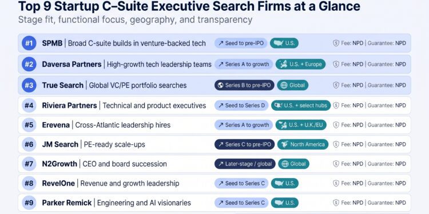
Task: Click the globe icon in Series B to pre-IPO tag
Action: click(221, 85)
